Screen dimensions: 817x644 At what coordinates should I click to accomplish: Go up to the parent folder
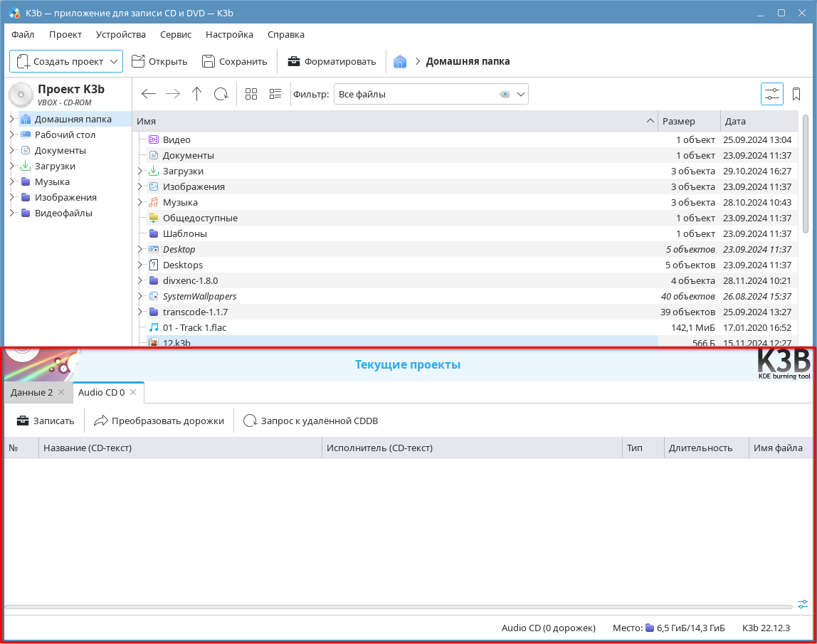pyautogui.click(x=196, y=94)
